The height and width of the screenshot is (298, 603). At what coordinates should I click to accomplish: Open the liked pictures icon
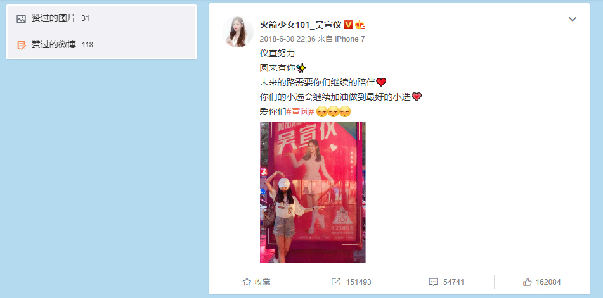click(21, 19)
